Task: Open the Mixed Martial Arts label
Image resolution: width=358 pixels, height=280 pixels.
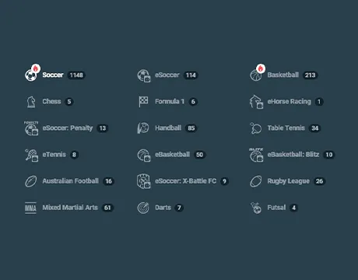Action: click(70, 208)
